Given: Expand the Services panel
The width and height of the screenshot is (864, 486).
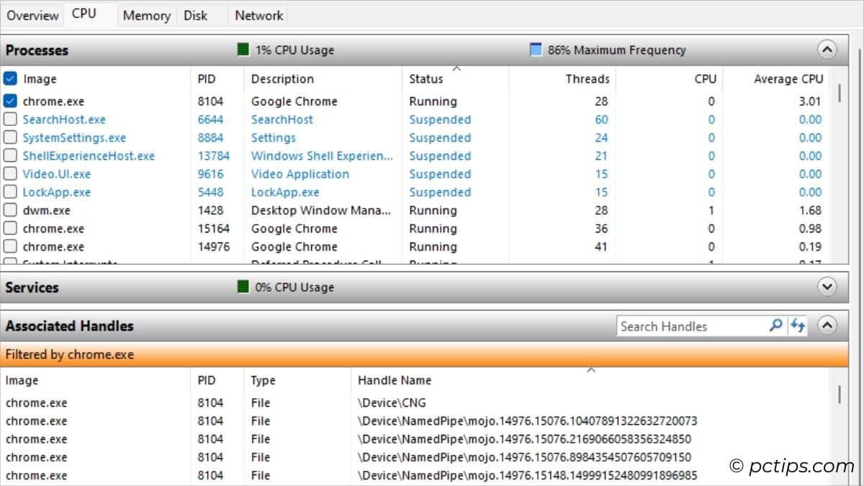Looking at the screenshot, I should click(x=827, y=287).
